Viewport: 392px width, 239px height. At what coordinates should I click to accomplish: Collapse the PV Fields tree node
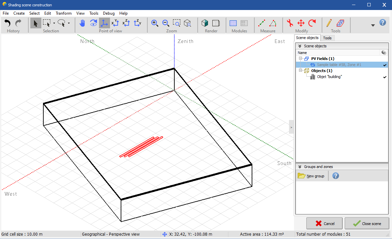[x=301, y=58]
